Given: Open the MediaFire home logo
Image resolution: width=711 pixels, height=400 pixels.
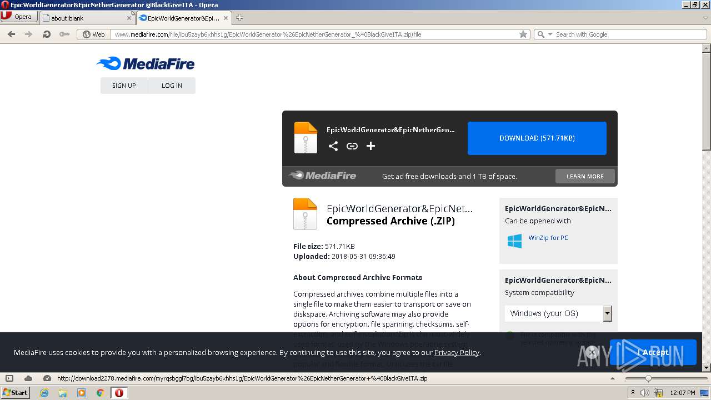Looking at the screenshot, I should tap(146, 63).
